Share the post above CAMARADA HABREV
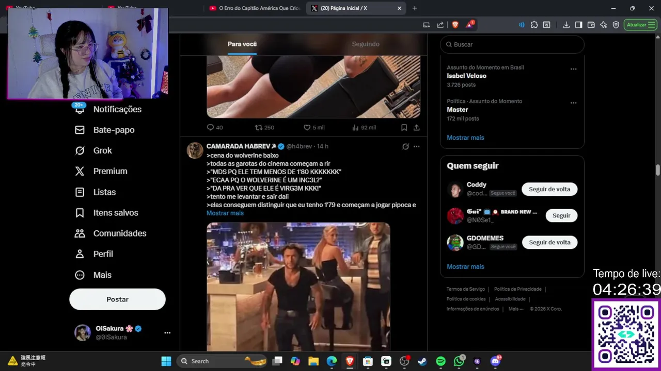This screenshot has height=371, width=661. [x=416, y=127]
